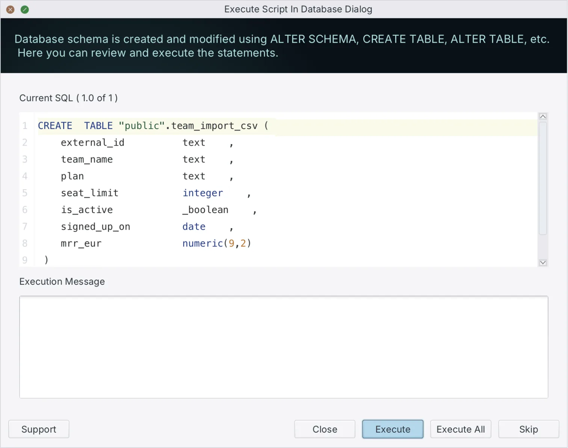Close the Execute Script dialog
The width and height of the screenshot is (568, 448).
coord(325,429)
